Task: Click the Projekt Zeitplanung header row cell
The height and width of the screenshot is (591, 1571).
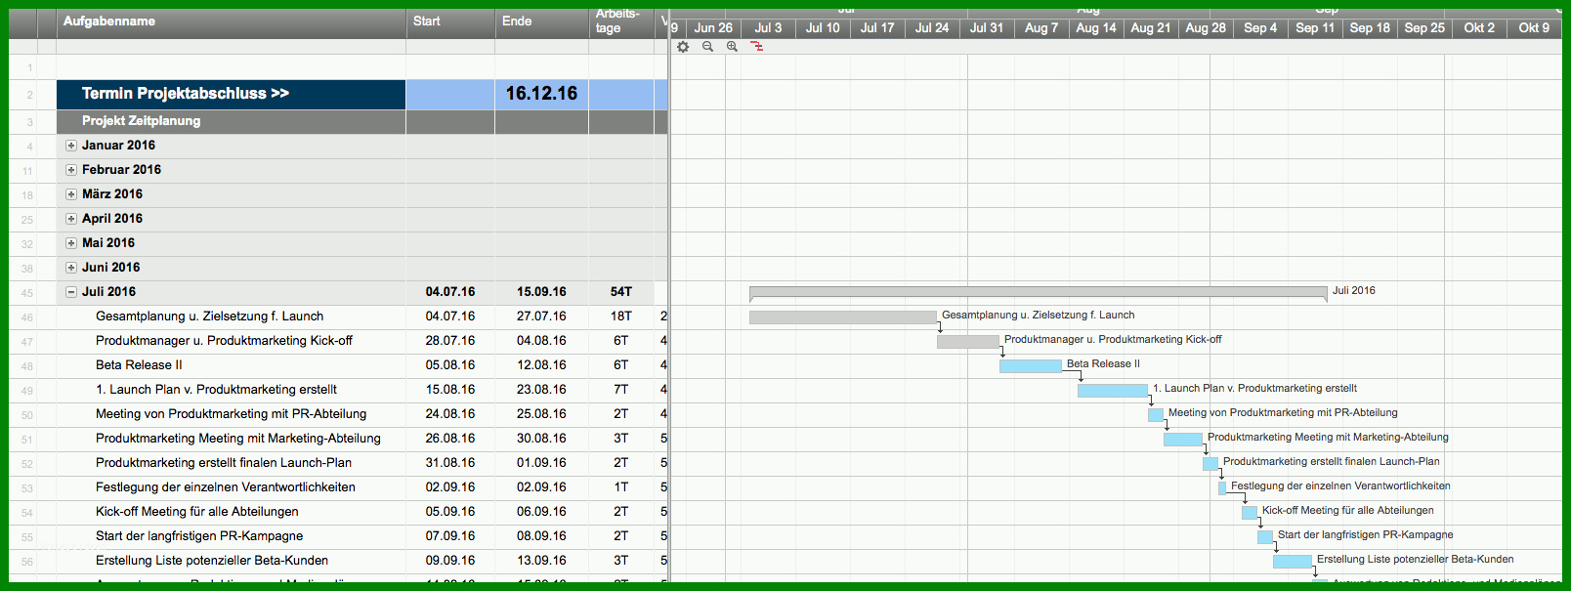Action: 232,121
